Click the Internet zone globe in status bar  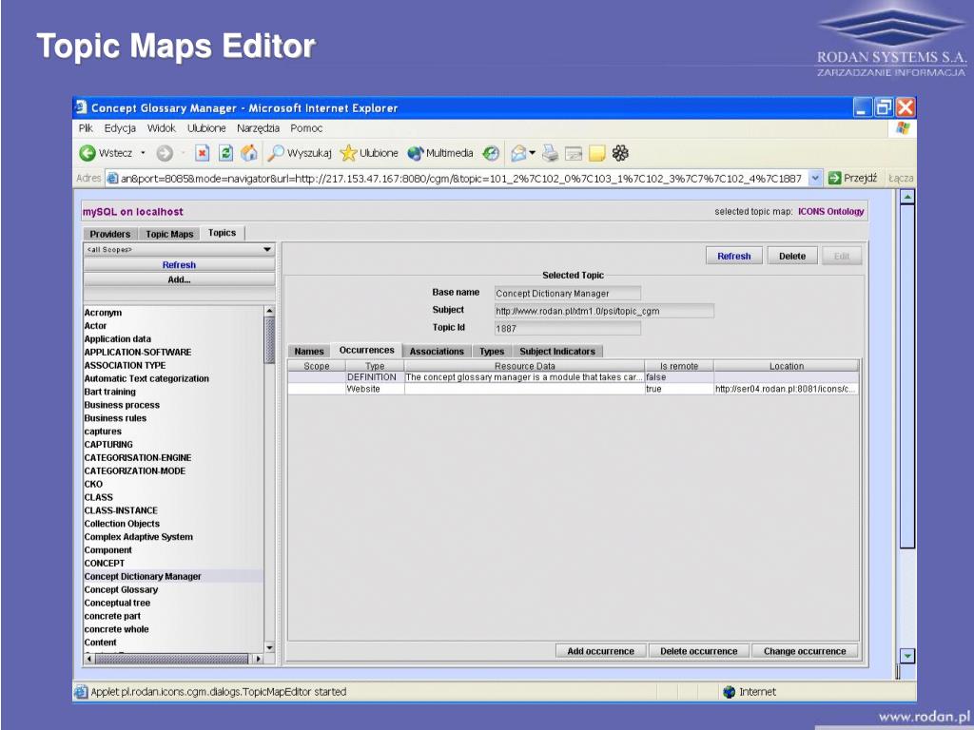pos(730,692)
